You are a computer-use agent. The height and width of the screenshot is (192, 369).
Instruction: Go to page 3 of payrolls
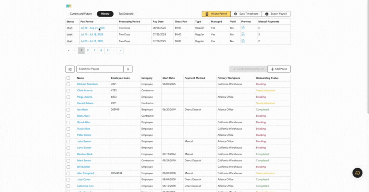[94, 51]
